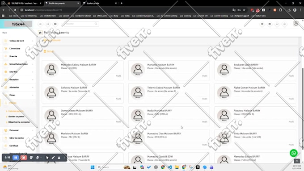Select the pen draw tool in recorder bar

click(53, 158)
